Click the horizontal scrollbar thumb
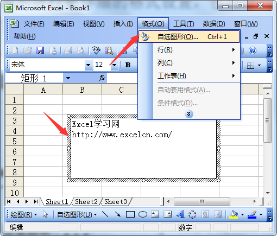277x236 pixels. coord(202,201)
